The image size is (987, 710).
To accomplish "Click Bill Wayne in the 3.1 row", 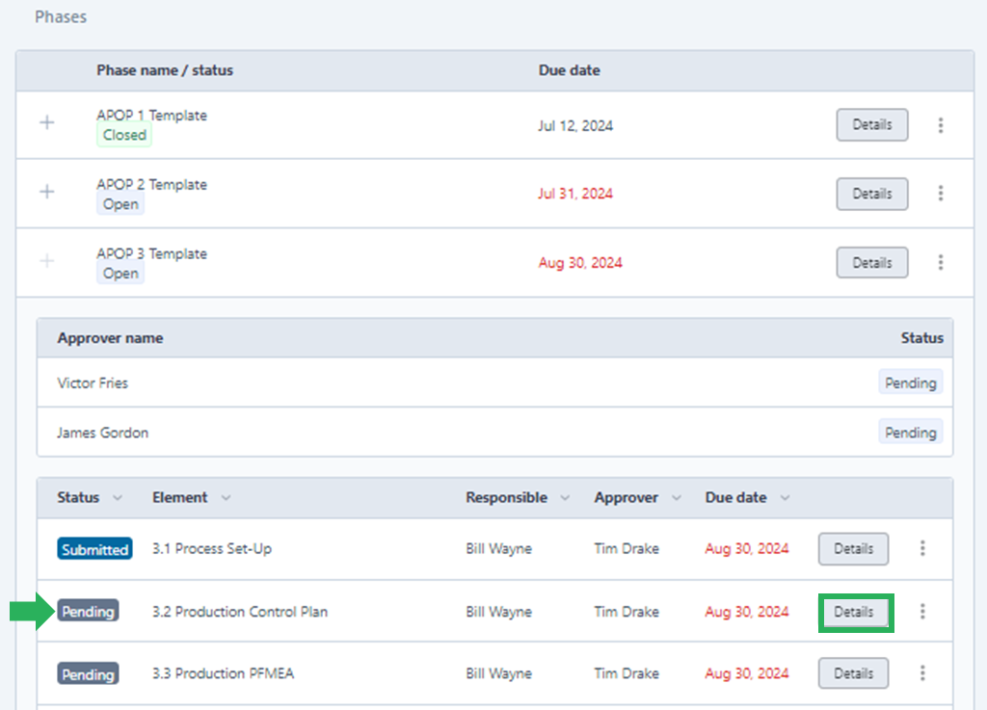I will pos(498,549).
